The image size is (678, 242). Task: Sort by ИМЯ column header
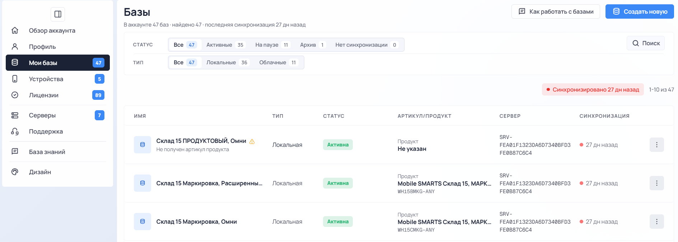(x=140, y=116)
